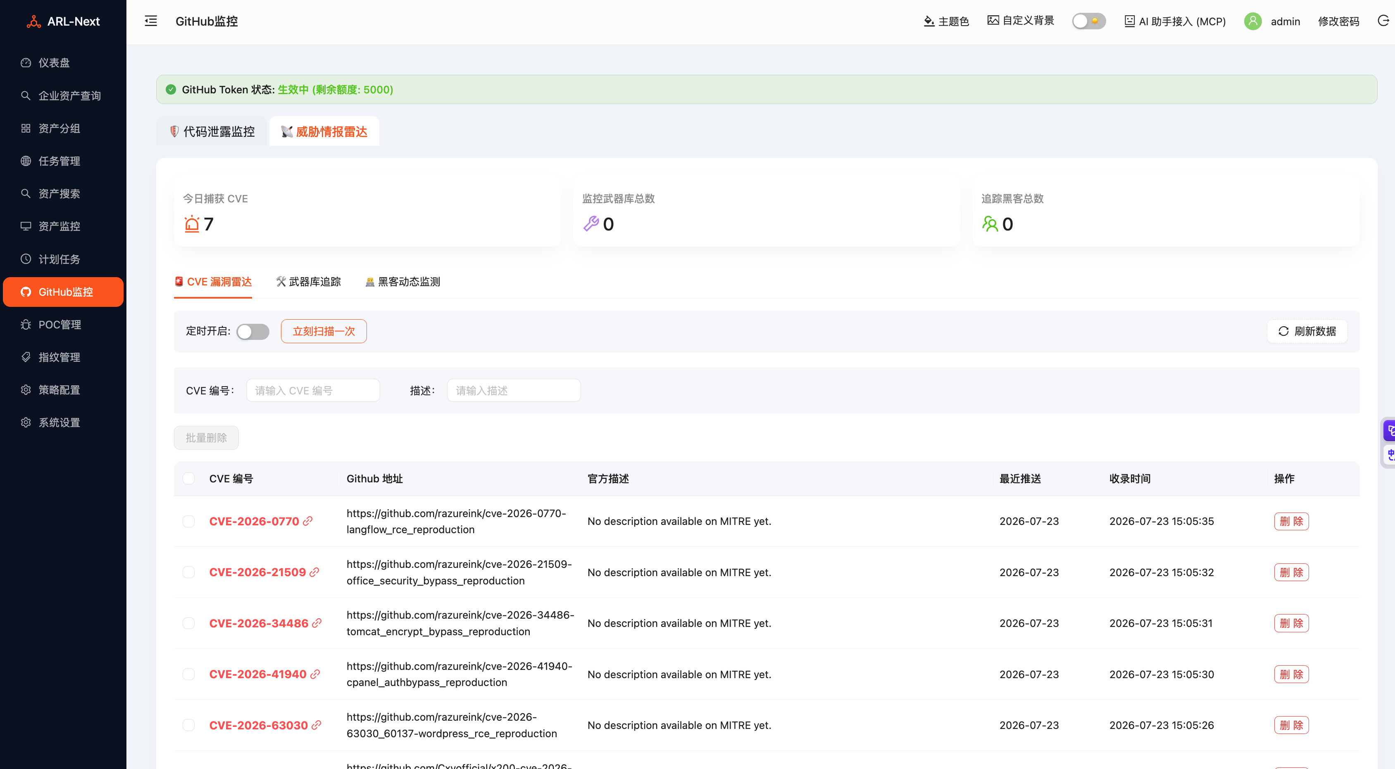Click the POC管理 bug icon
The width and height of the screenshot is (1395, 769).
click(26, 324)
